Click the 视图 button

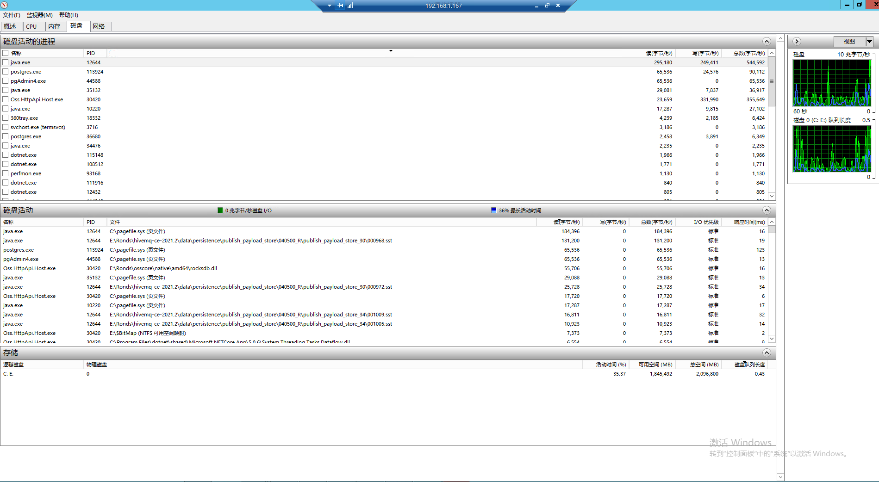click(849, 42)
